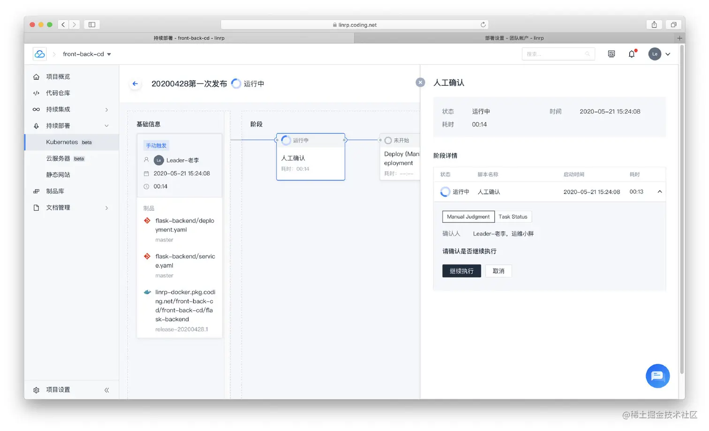Click docker icon beside image artifact
This screenshot has width=709, height=431.
pos(147,292)
